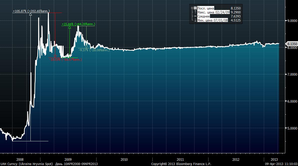
Task: Click the down-arrow of -9.37% annotation
Action: (x=86, y=47)
